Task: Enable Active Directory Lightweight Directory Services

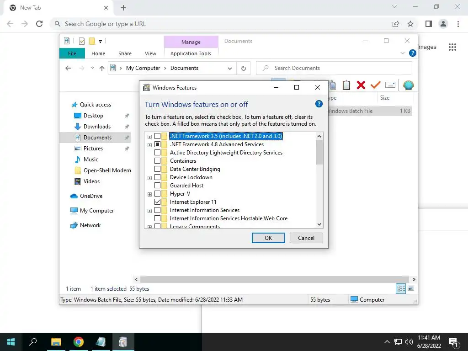Action: (157, 153)
